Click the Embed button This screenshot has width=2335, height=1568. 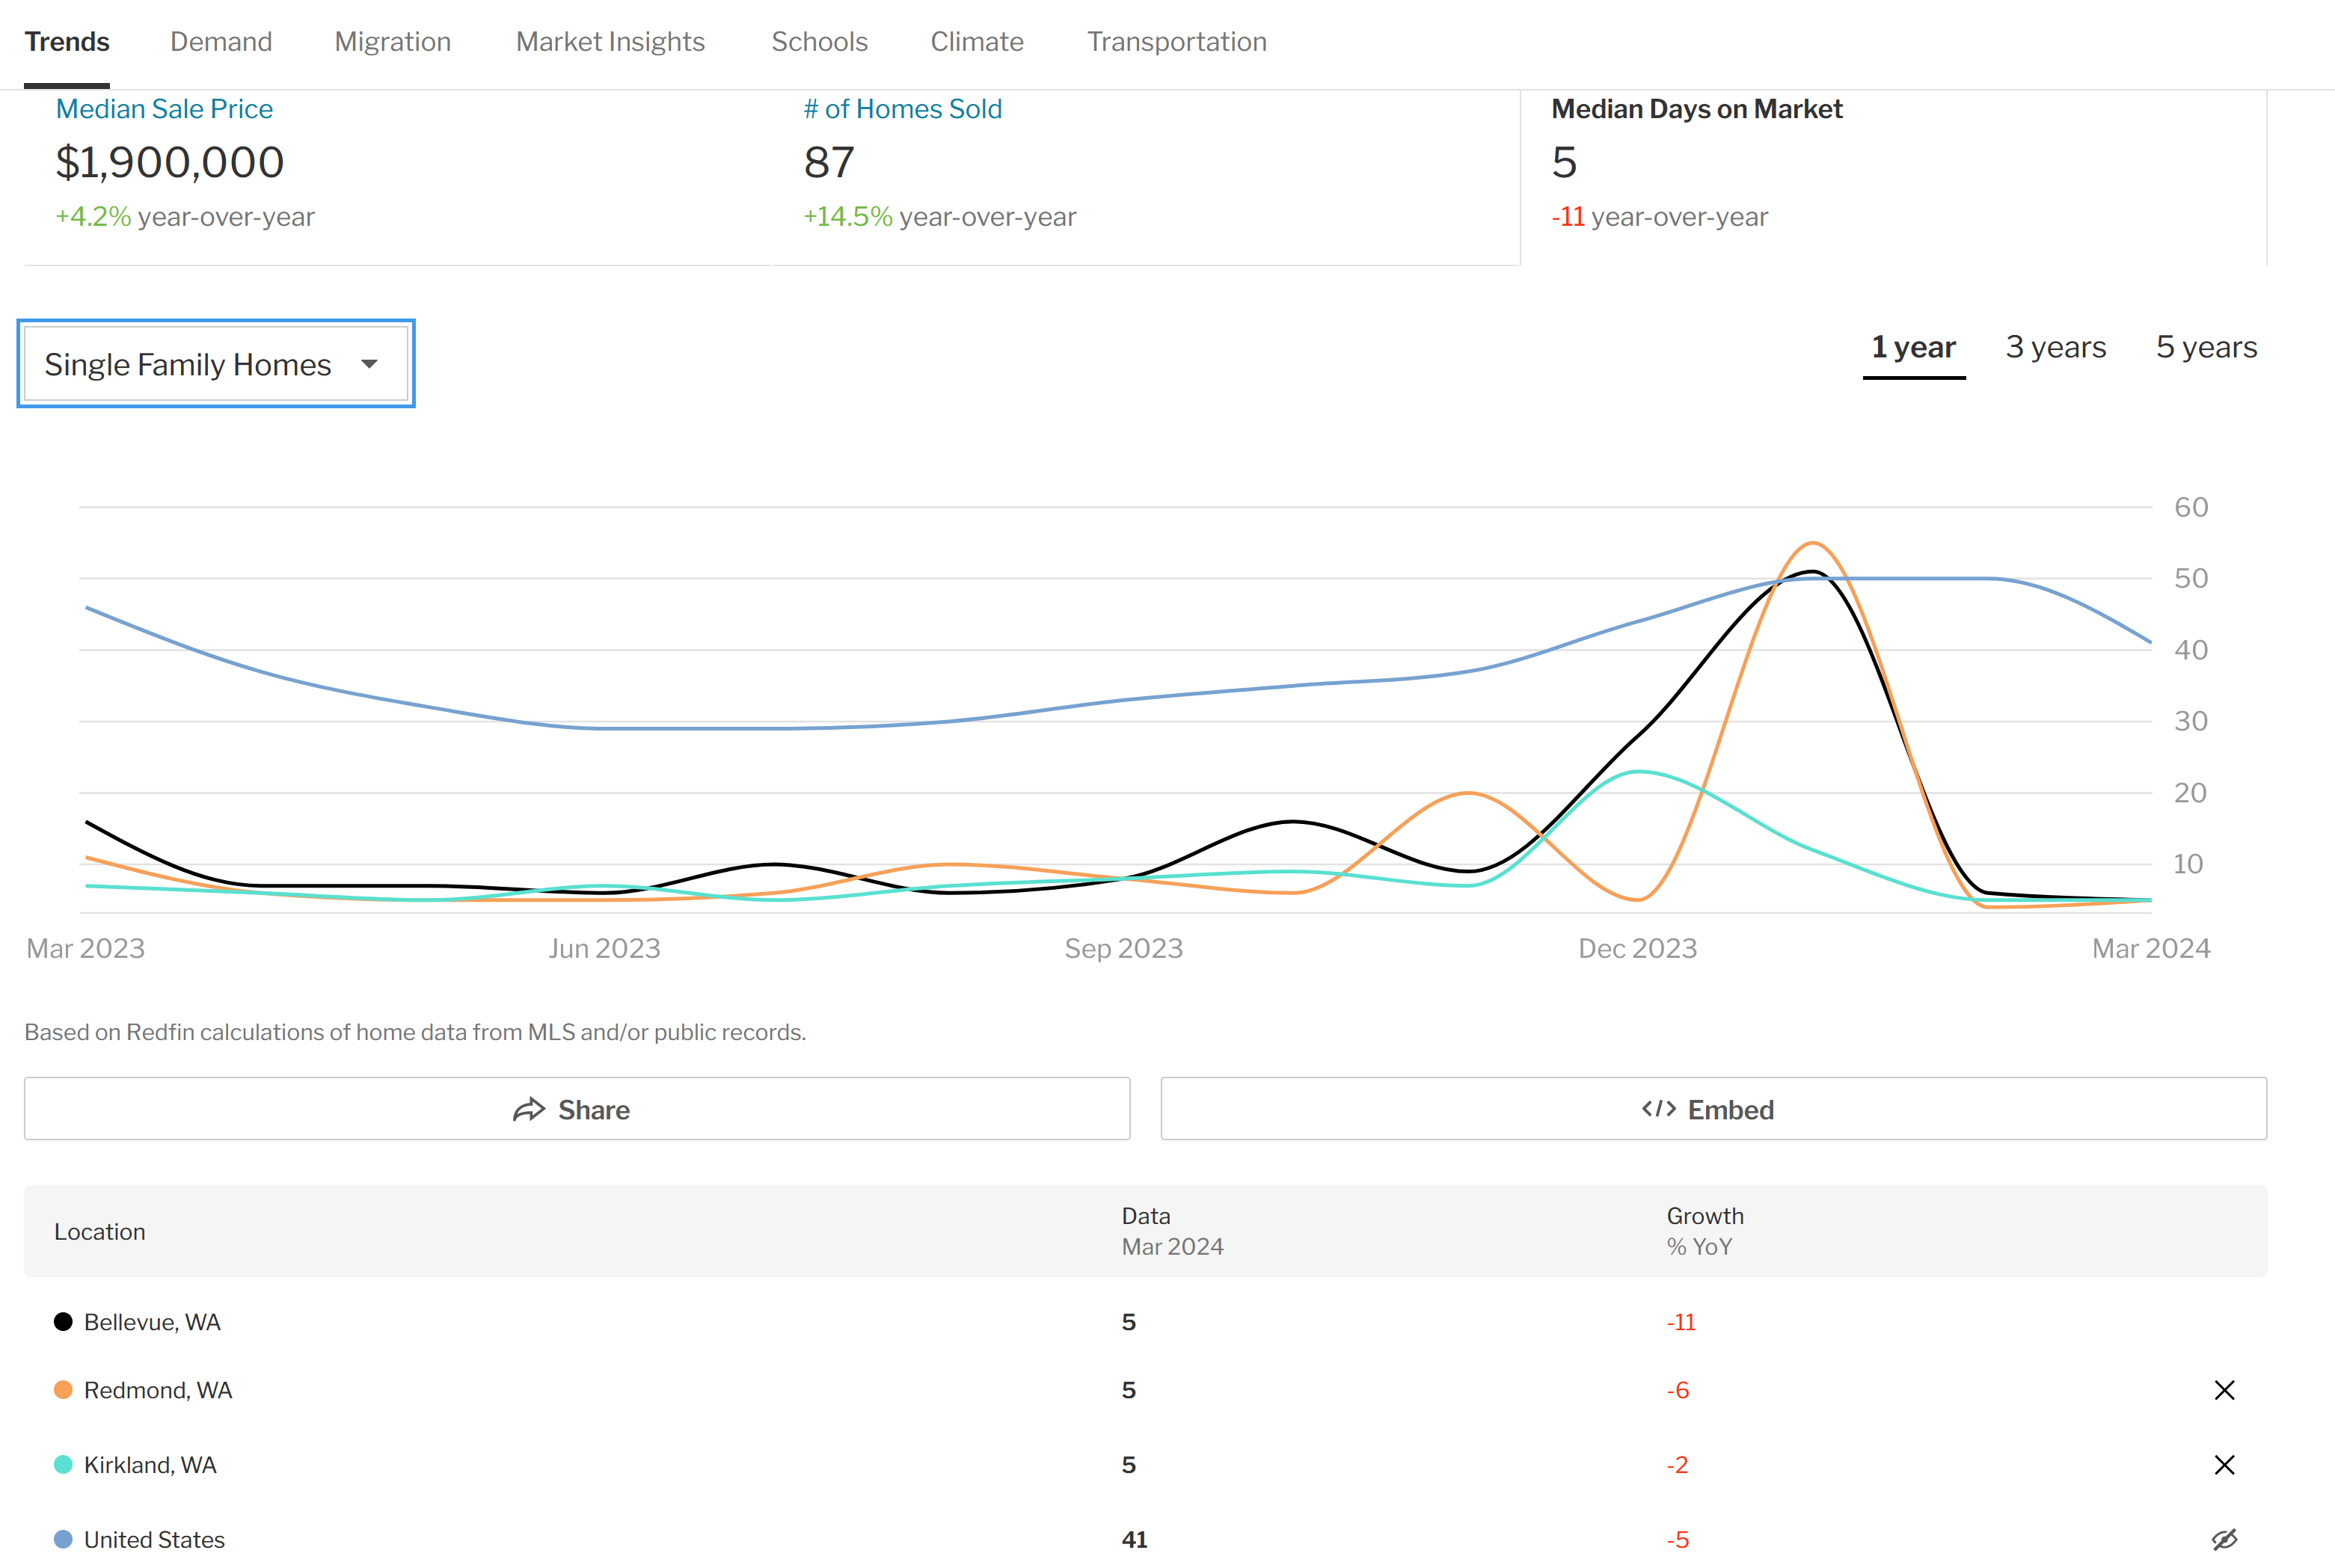[1713, 1109]
